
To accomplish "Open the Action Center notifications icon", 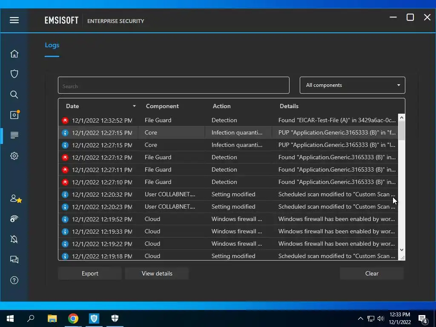I will coord(423,318).
